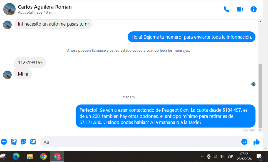Change ESP keyboard language

tap(230, 156)
